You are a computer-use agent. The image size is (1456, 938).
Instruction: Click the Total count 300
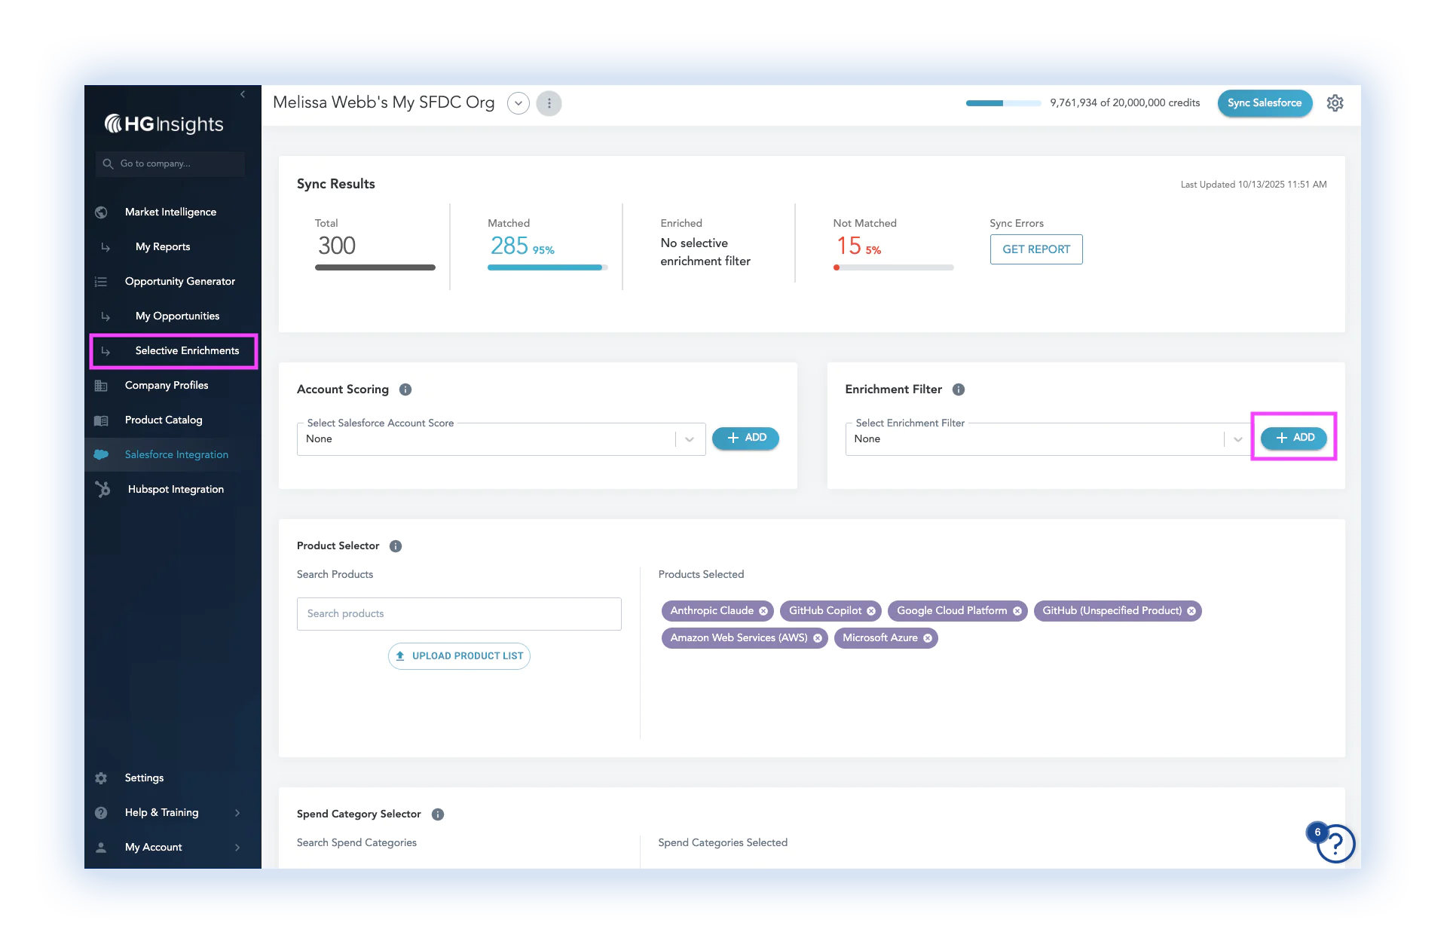click(x=336, y=246)
